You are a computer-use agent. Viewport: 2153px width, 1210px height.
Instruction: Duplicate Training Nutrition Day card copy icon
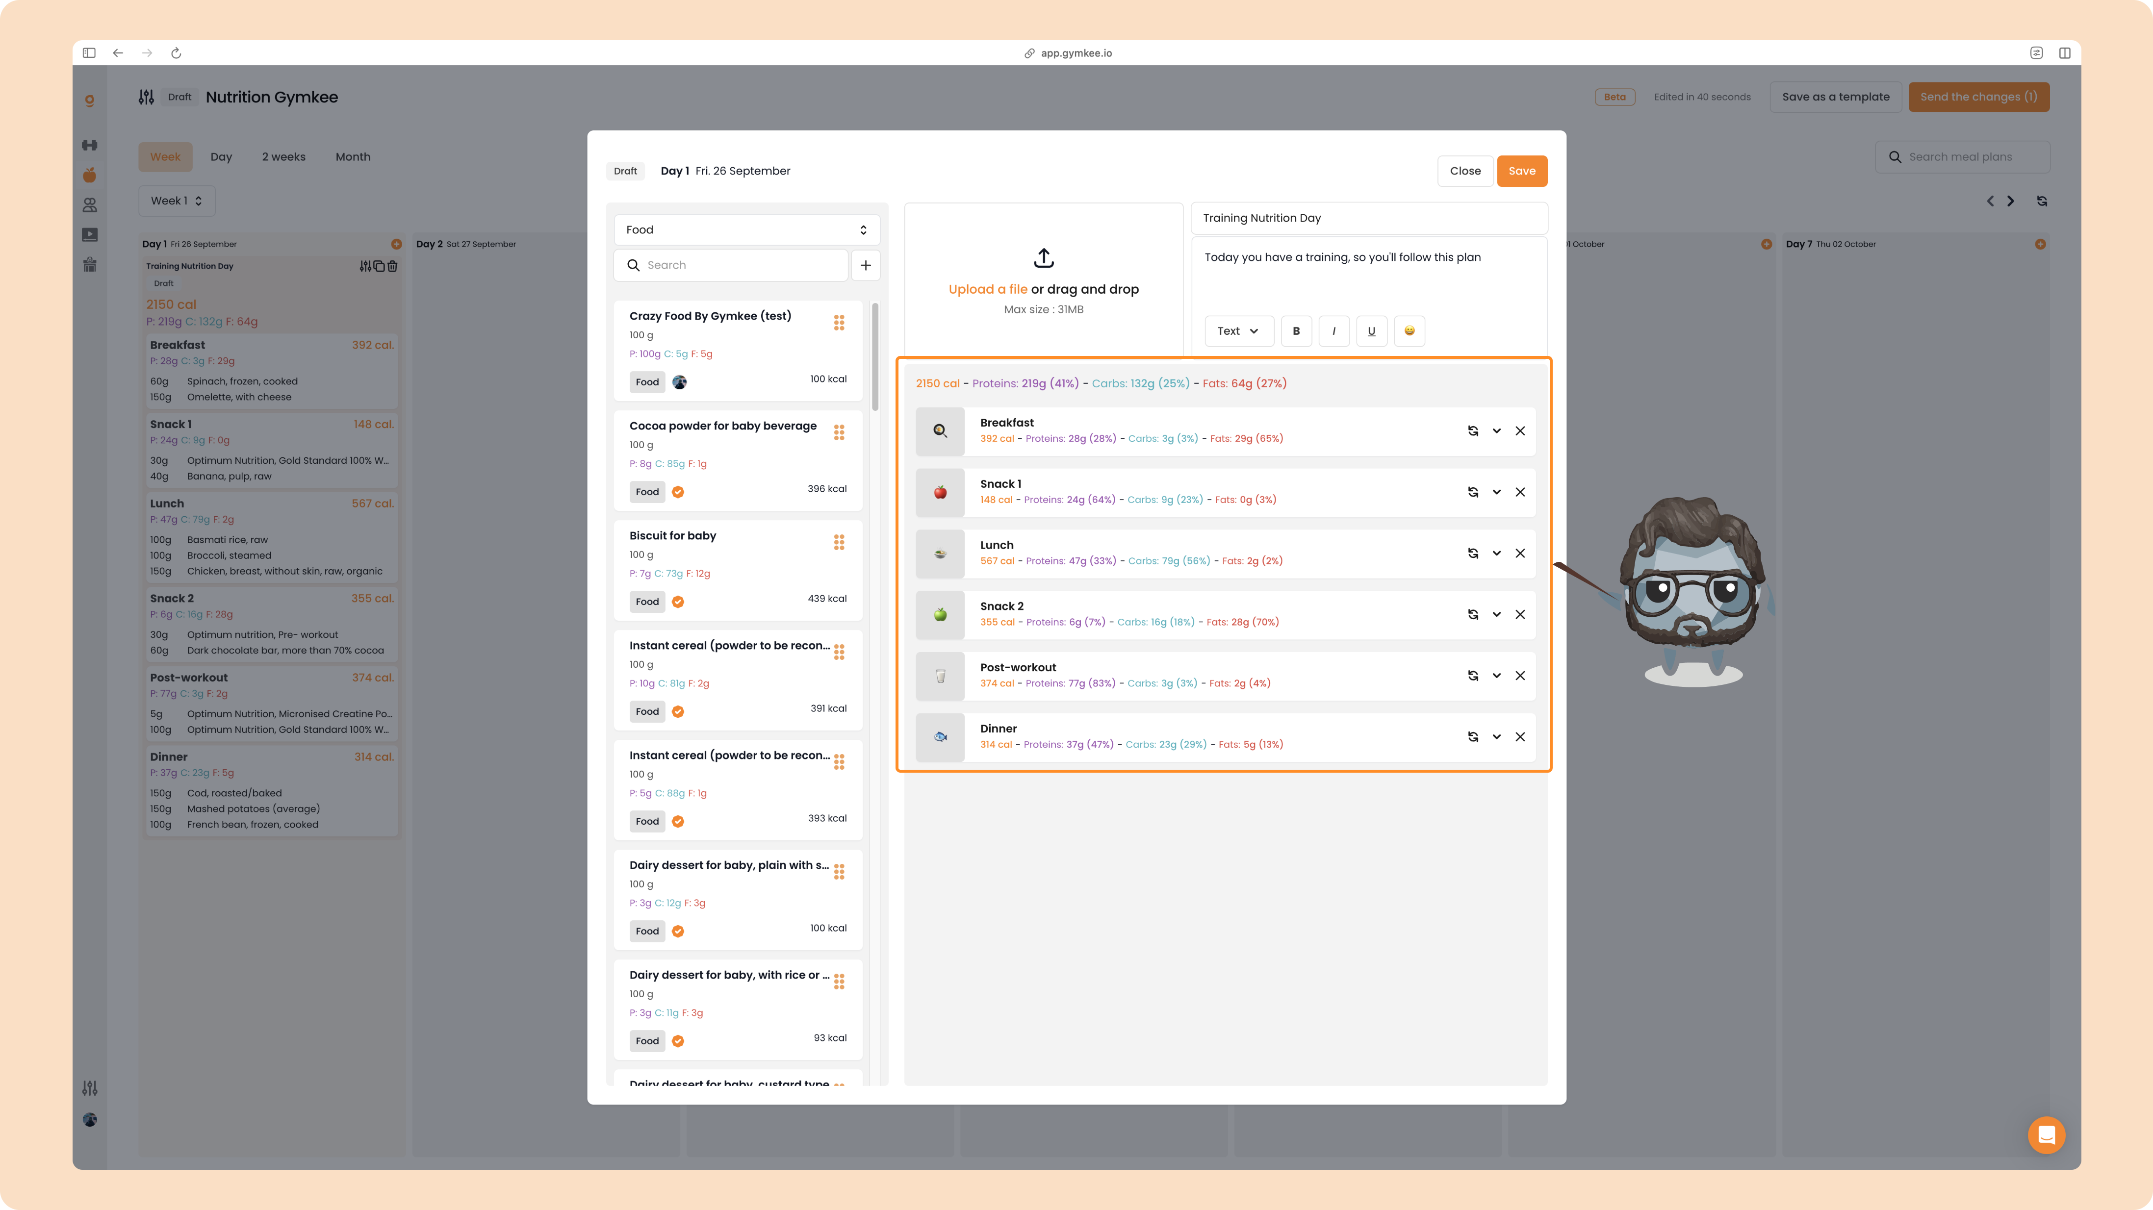[380, 266]
